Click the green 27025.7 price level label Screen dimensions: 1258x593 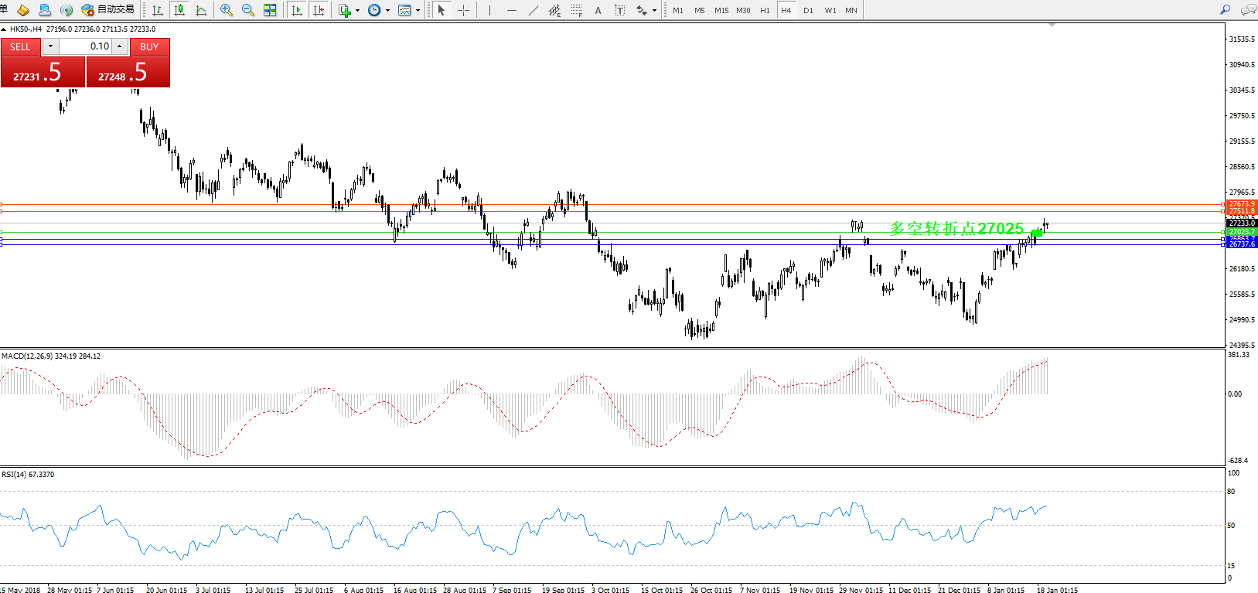click(x=1242, y=232)
